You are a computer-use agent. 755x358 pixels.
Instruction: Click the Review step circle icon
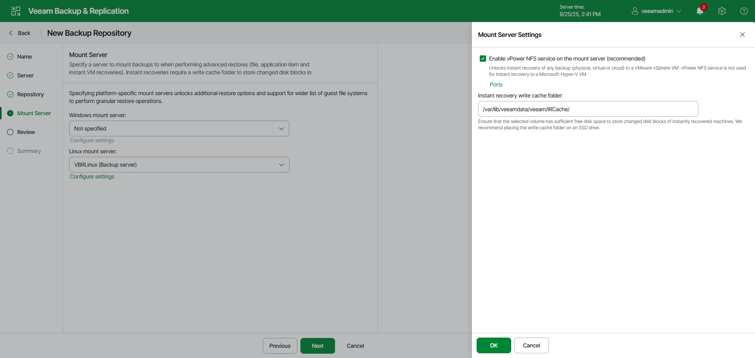(10, 132)
